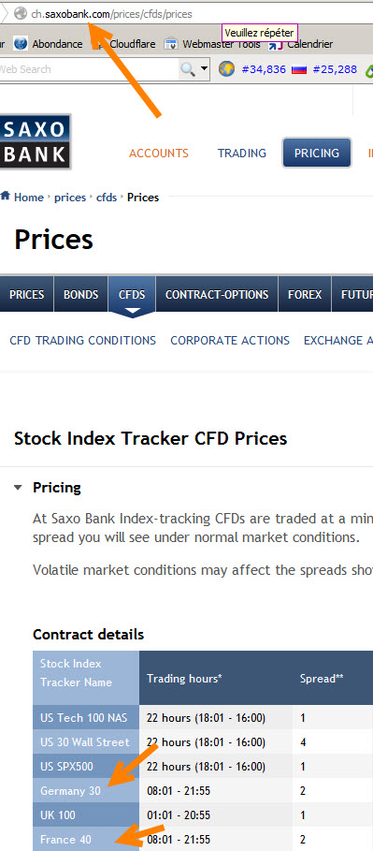
Task: Click the Home house icon in breadcrumb
Action: pos(6,196)
